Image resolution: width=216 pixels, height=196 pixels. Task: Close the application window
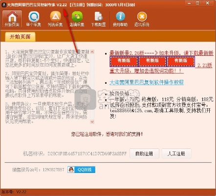(208, 3)
